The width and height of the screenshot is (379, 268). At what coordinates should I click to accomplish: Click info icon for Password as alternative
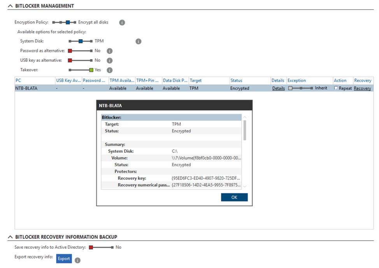point(109,51)
